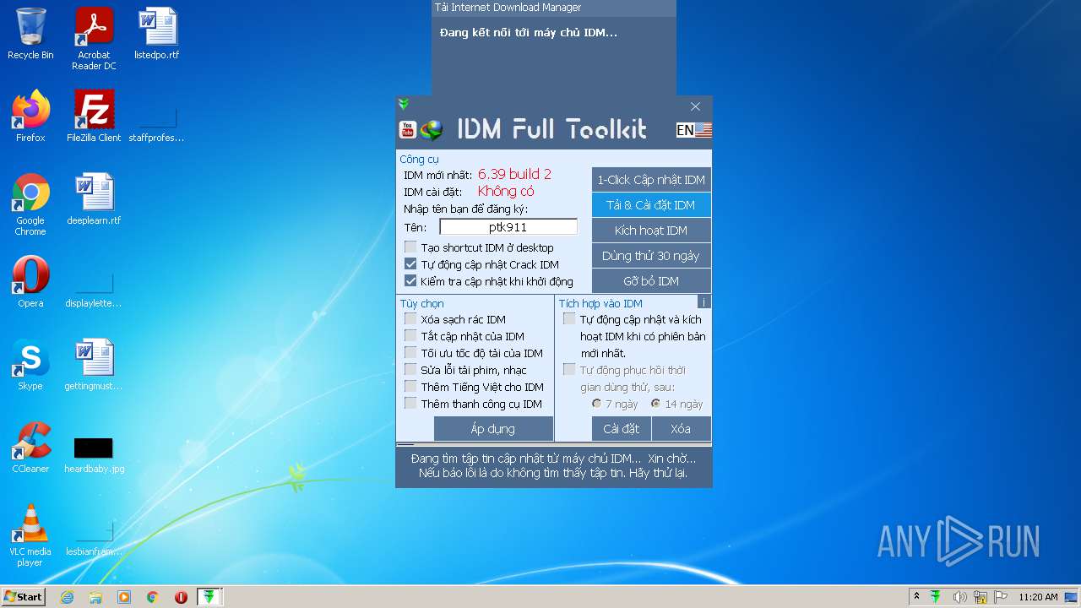The image size is (1081, 608).
Task: Open listedpo.rtf document icon
Action: (x=157, y=34)
